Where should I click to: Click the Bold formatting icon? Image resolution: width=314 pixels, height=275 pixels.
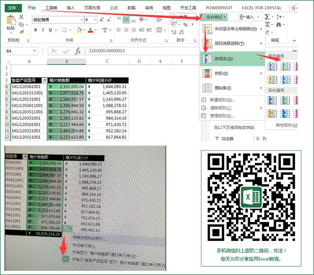[x=36, y=30]
